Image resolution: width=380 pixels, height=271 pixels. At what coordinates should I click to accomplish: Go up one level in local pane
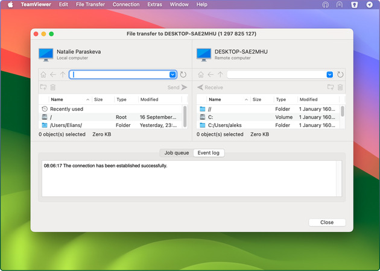click(63, 75)
